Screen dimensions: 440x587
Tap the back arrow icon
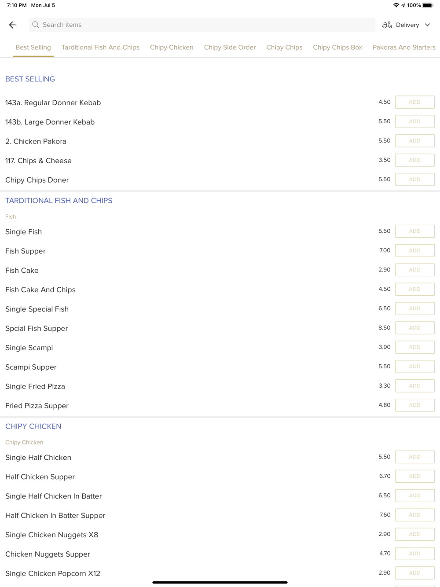click(x=12, y=25)
